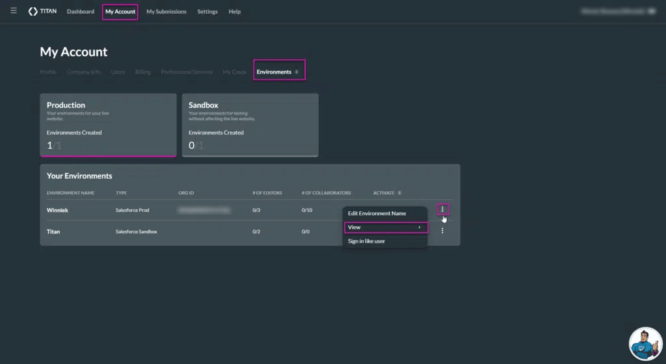Click the 0/0 collaborators value

tap(306, 231)
